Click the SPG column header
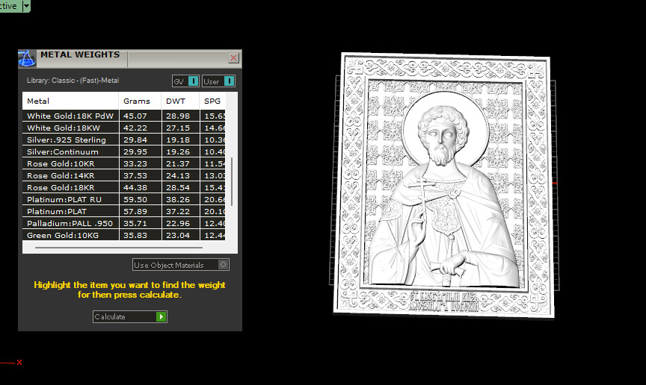The height and width of the screenshot is (385, 646). pos(212,101)
